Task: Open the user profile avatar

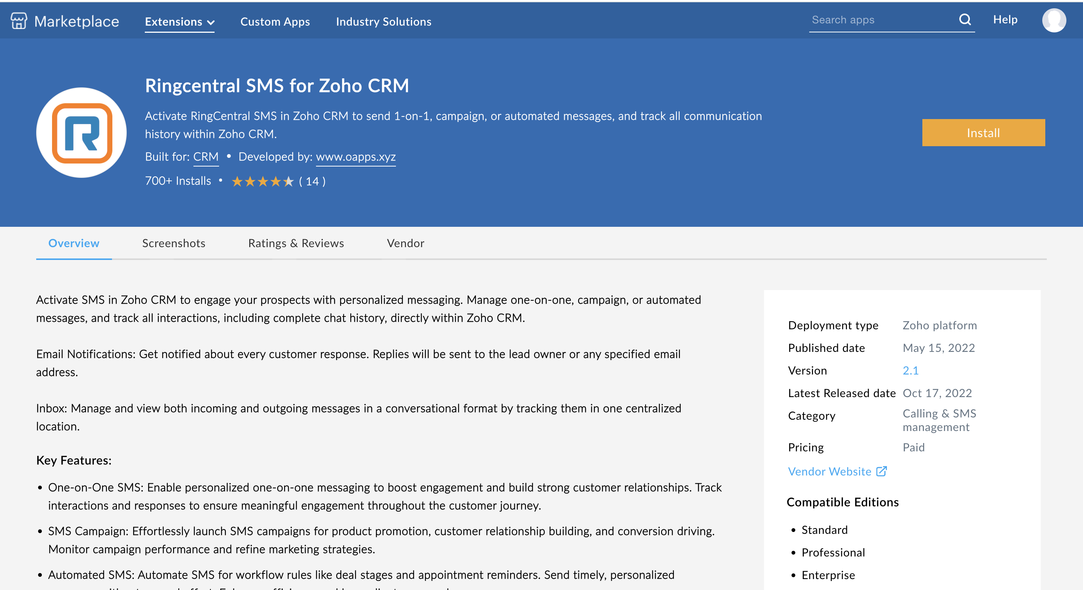Action: [1054, 20]
